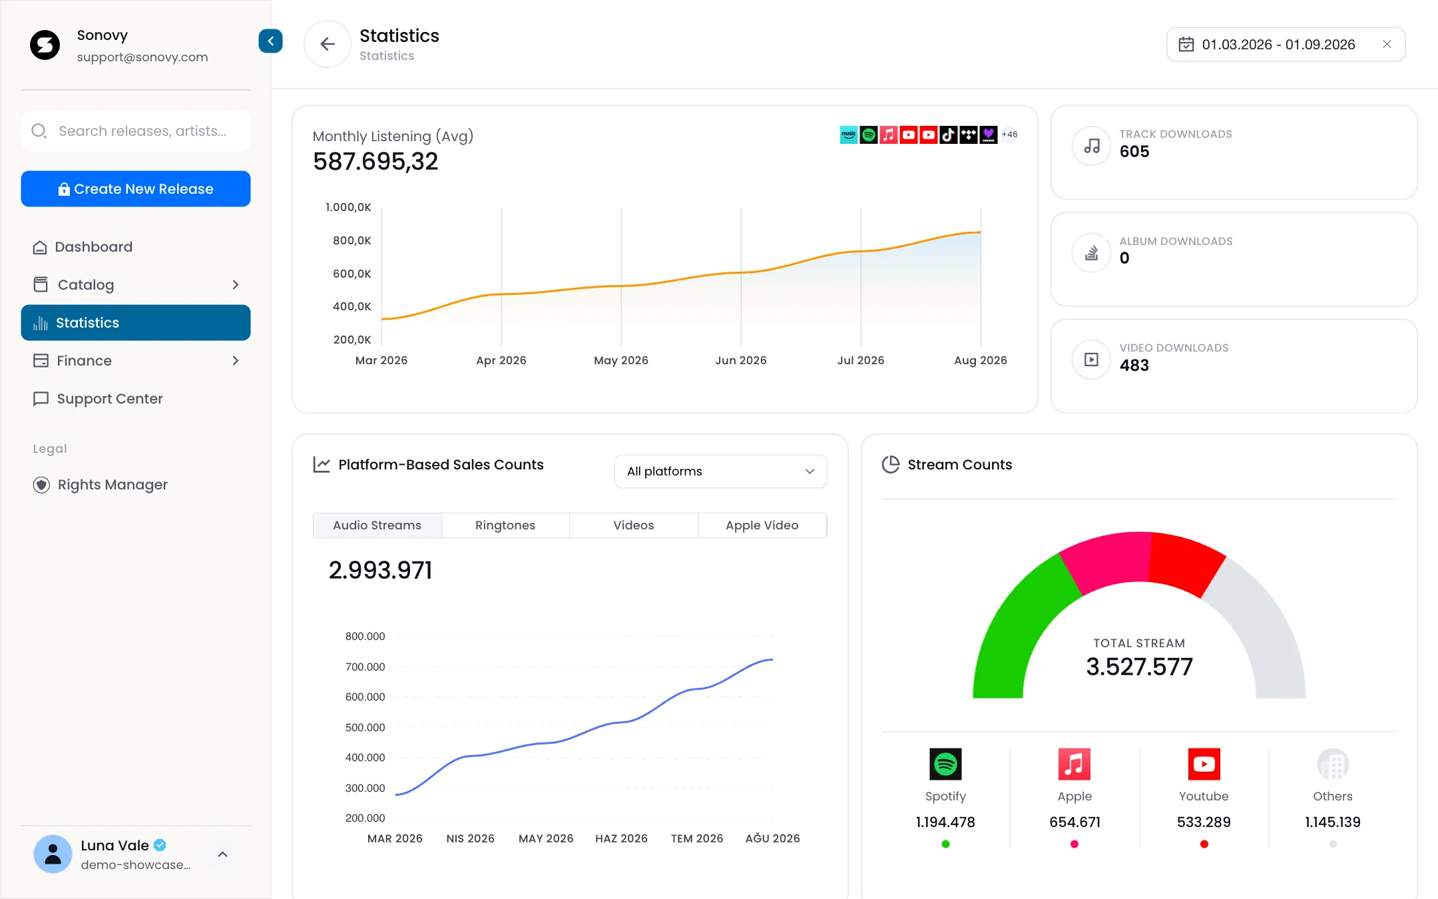
Task: Click the Tidal platform icon
Action: coord(969,135)
